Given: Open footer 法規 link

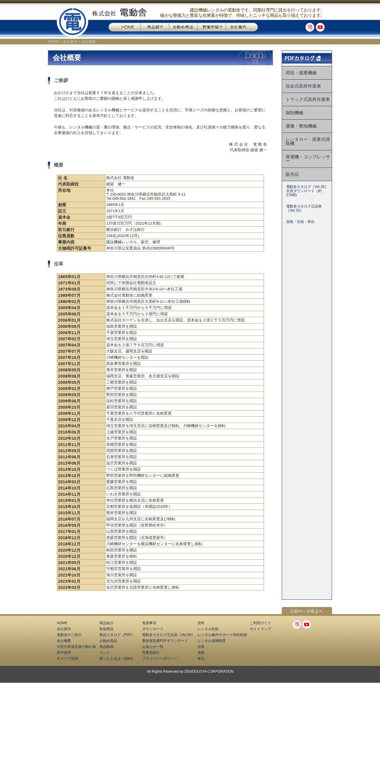Looking at the screenshot, I should click(x=201, y=647).
